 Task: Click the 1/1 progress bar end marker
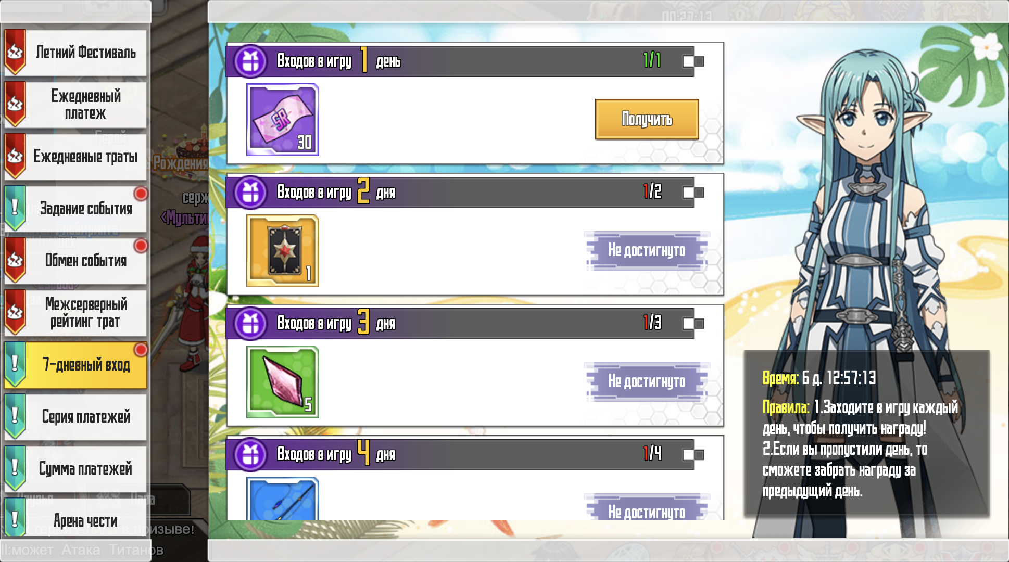(x=694, y=61)
